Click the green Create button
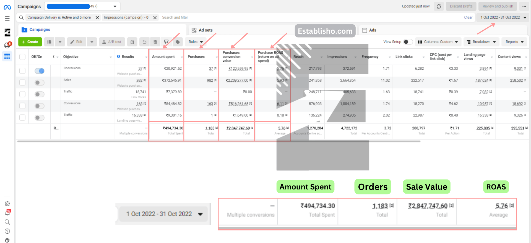The height and width of the screenshot is (243, 531). (x=30, y=42)
